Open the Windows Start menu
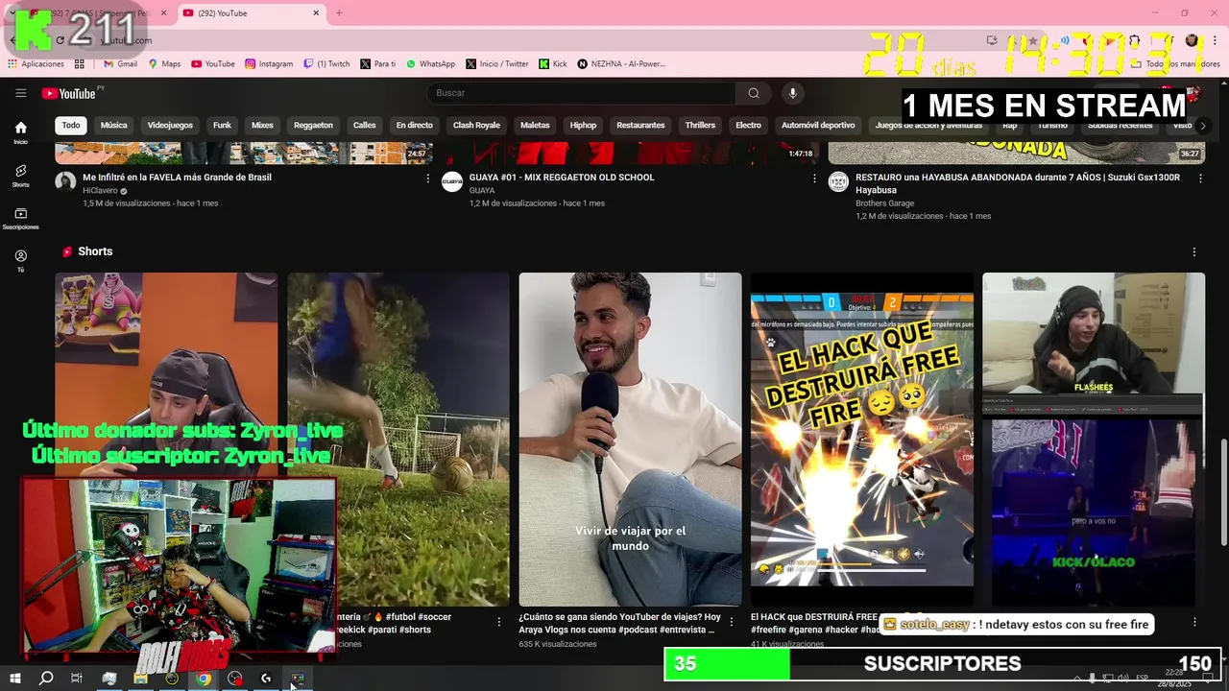 click(x=14, y=679)
